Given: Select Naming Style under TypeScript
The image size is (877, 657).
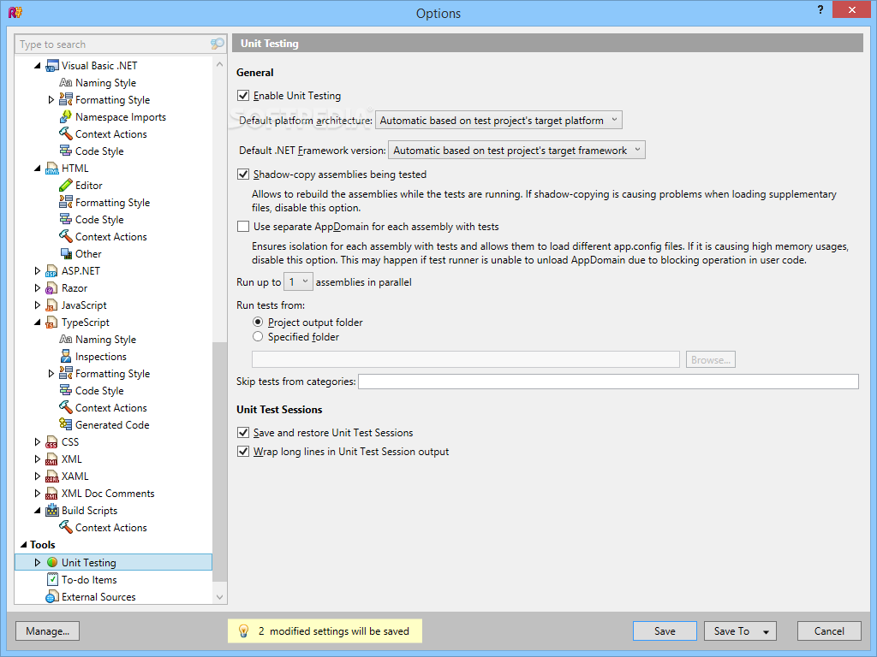Looking at the screenshot, I should [x=105, y=340].
